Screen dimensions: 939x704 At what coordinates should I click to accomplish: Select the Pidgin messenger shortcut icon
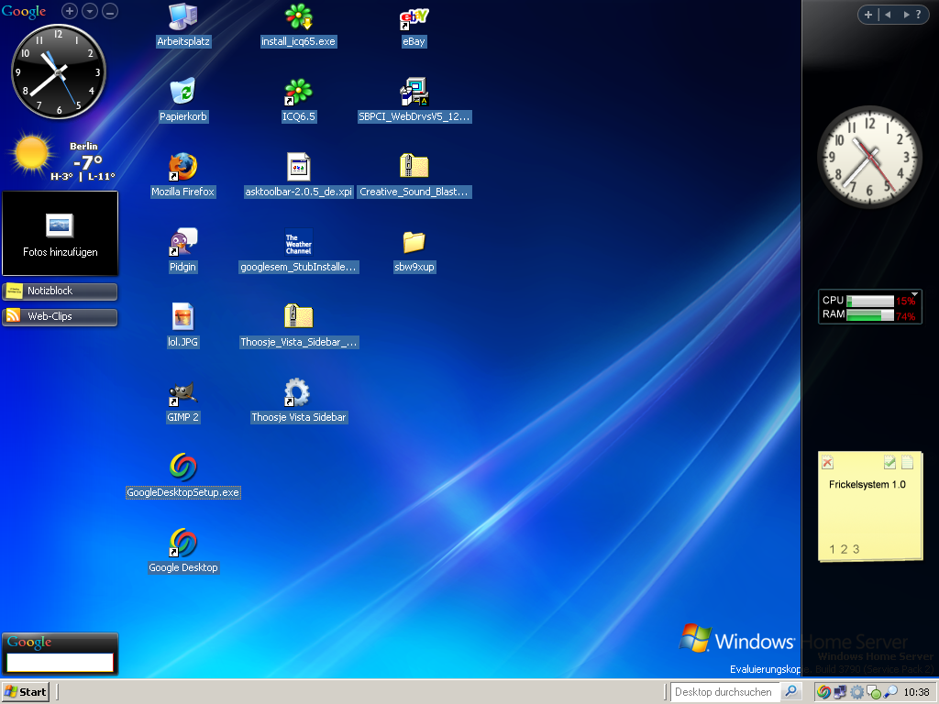[x=182, y=243]
